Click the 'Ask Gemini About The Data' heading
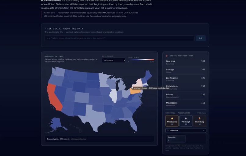This screenshot has height=156, width=246. pyautogui.click(x=65, y=29)
